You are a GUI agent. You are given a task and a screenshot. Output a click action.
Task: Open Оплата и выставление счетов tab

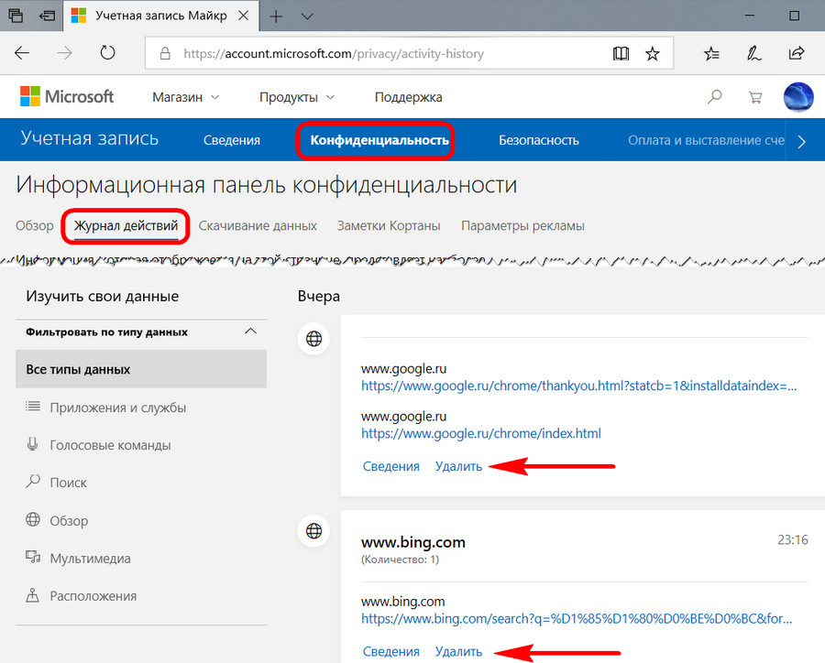pyautogui.click(x=706, y=140)
